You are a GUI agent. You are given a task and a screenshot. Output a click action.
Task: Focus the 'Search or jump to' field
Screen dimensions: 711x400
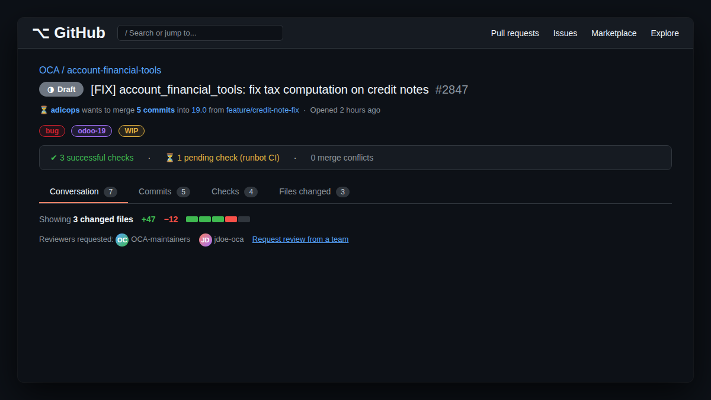click(x=200, y=33)
